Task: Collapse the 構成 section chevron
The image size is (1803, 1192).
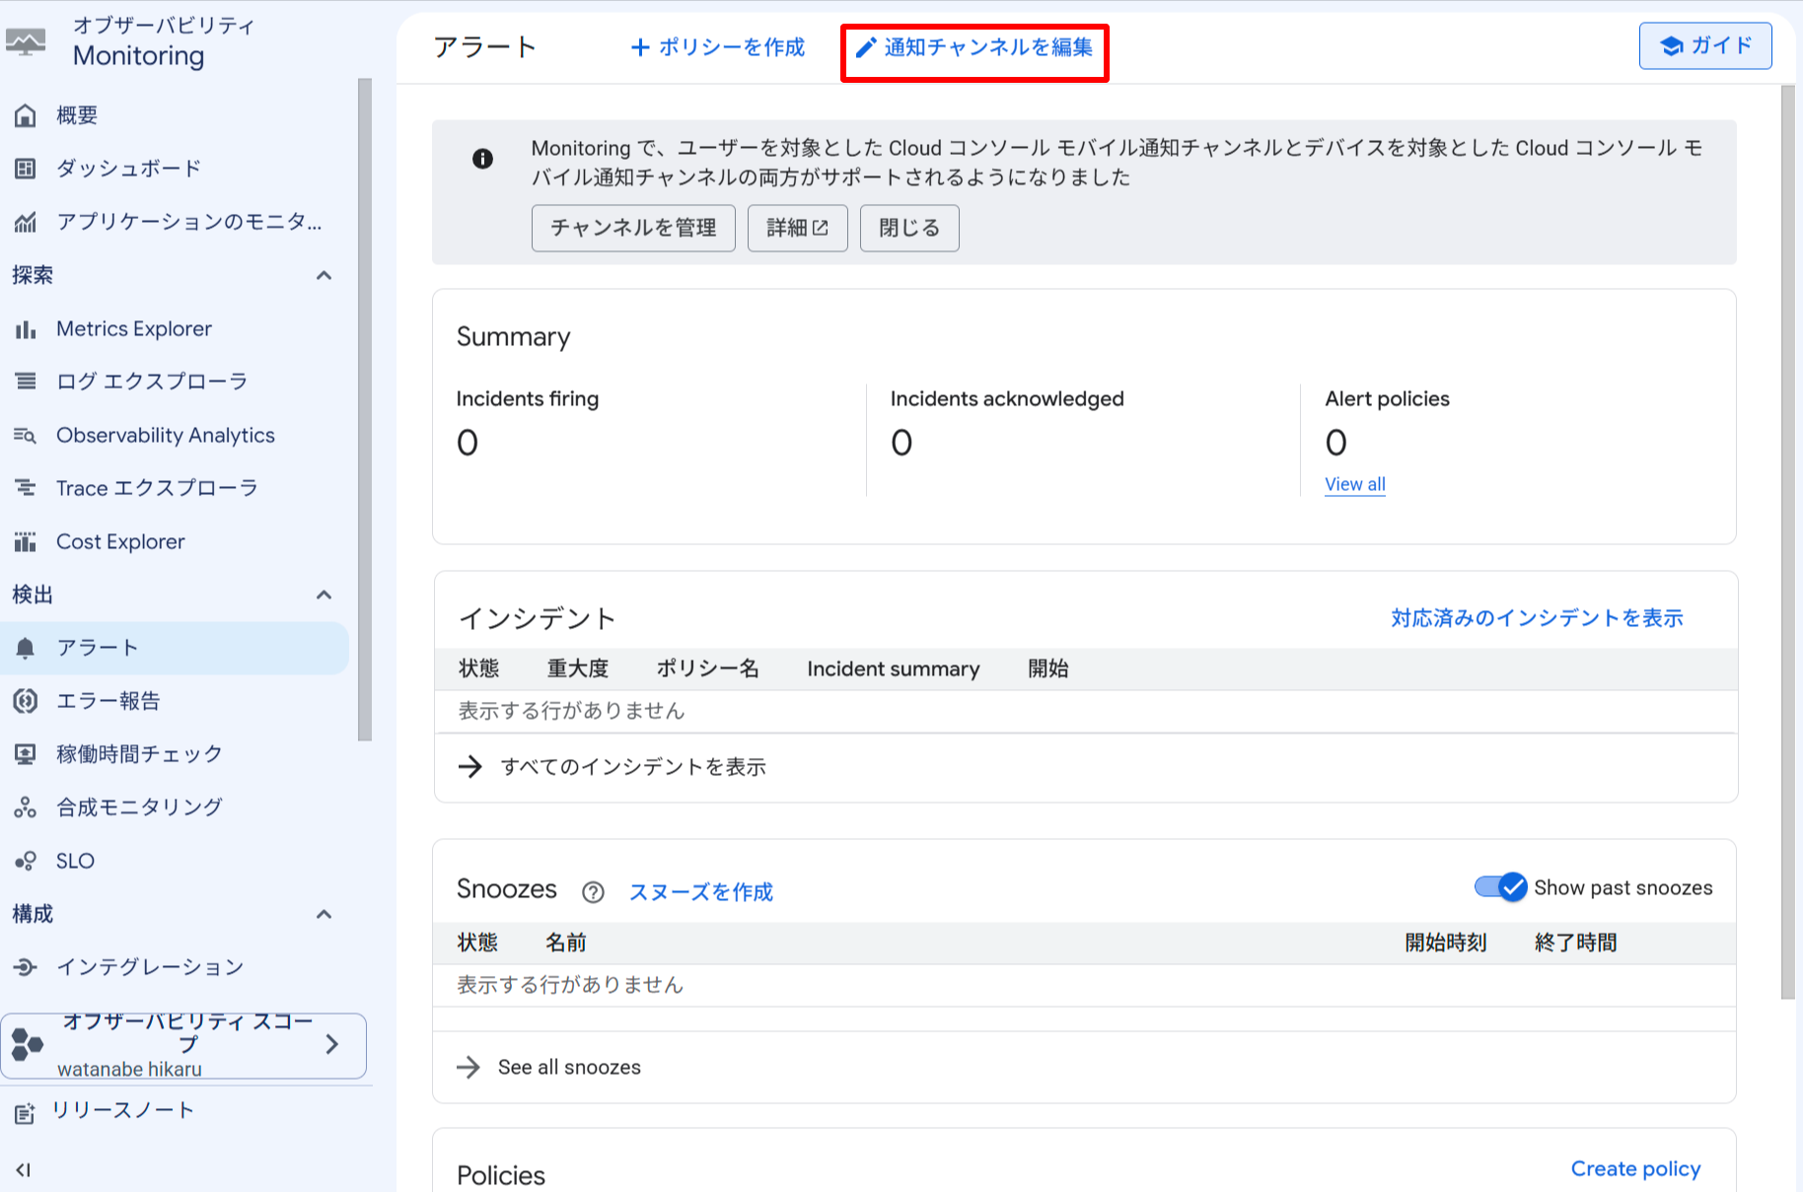Action: (x=324, y=914)
